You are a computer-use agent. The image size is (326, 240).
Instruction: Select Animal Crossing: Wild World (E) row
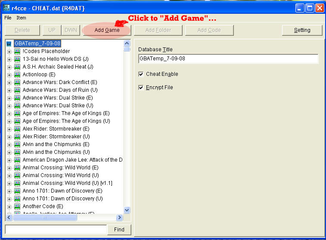coord(60,168)
